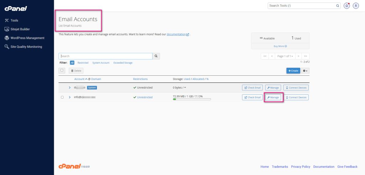
Task: Open Site Quality Monitoring
Action: point(26,47)
